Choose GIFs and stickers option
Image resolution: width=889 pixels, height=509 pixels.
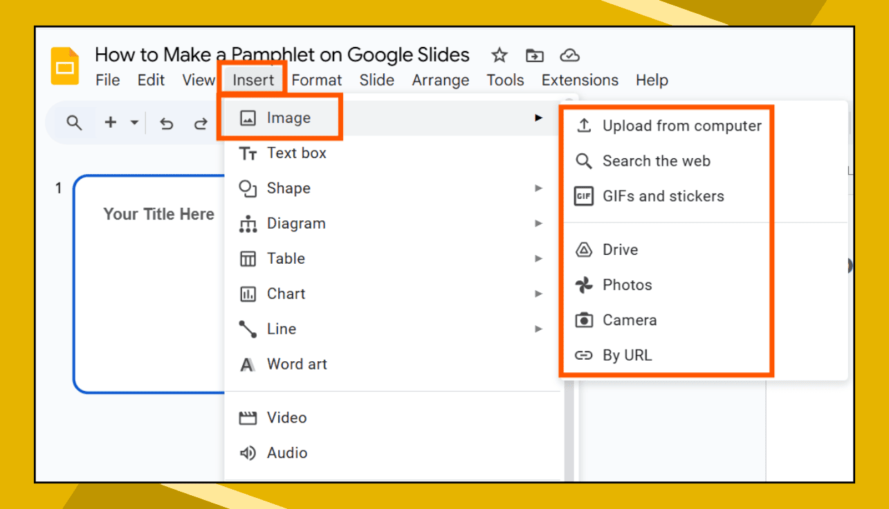(662, 196)
